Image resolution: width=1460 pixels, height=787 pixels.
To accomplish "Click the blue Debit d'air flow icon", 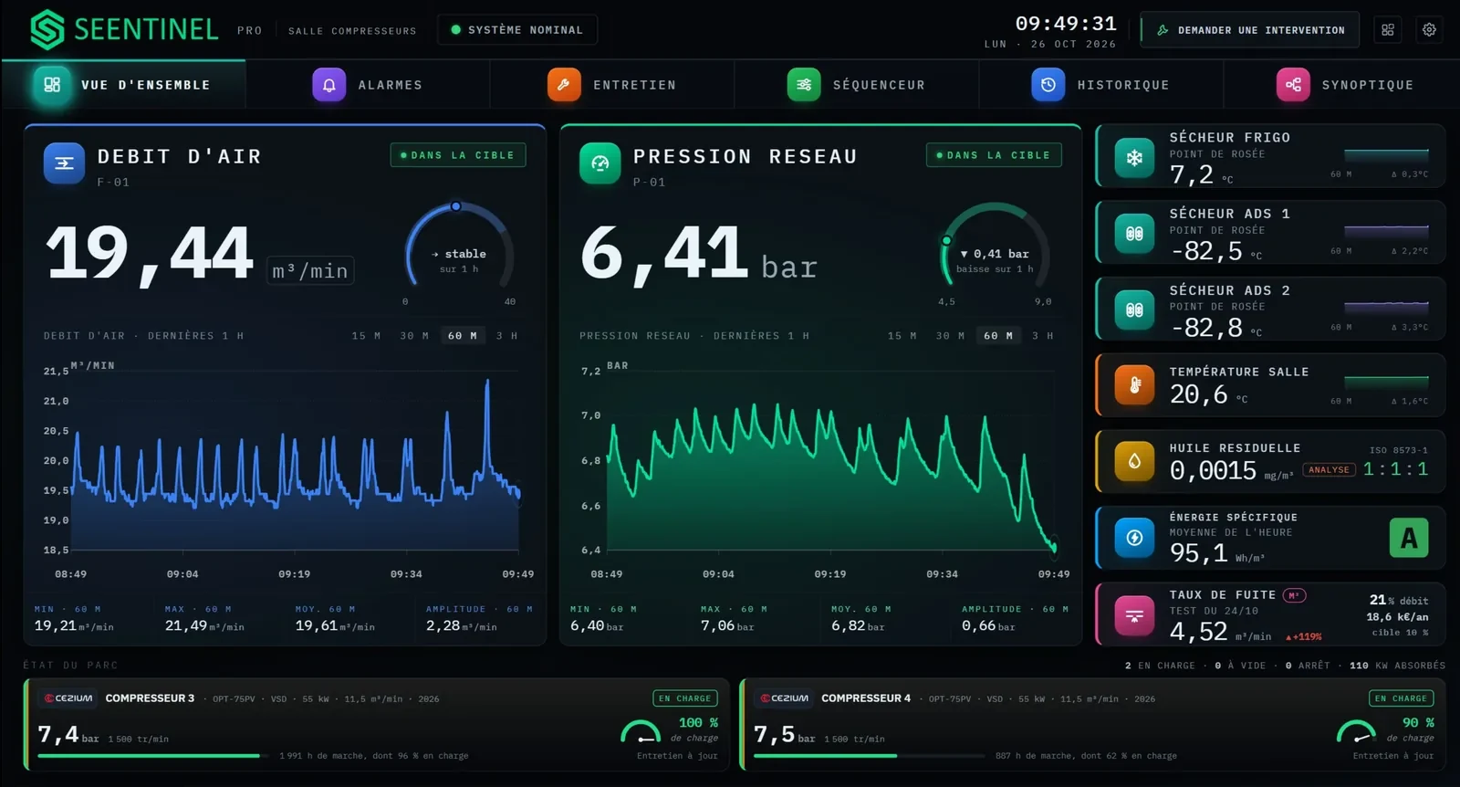I will coord(64,163).
